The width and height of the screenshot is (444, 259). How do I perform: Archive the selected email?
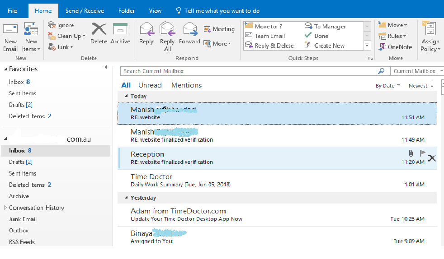[120, 33]
